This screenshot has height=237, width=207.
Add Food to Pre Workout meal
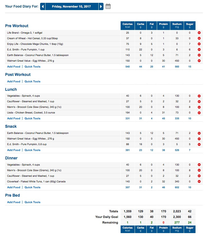[14, 67]
